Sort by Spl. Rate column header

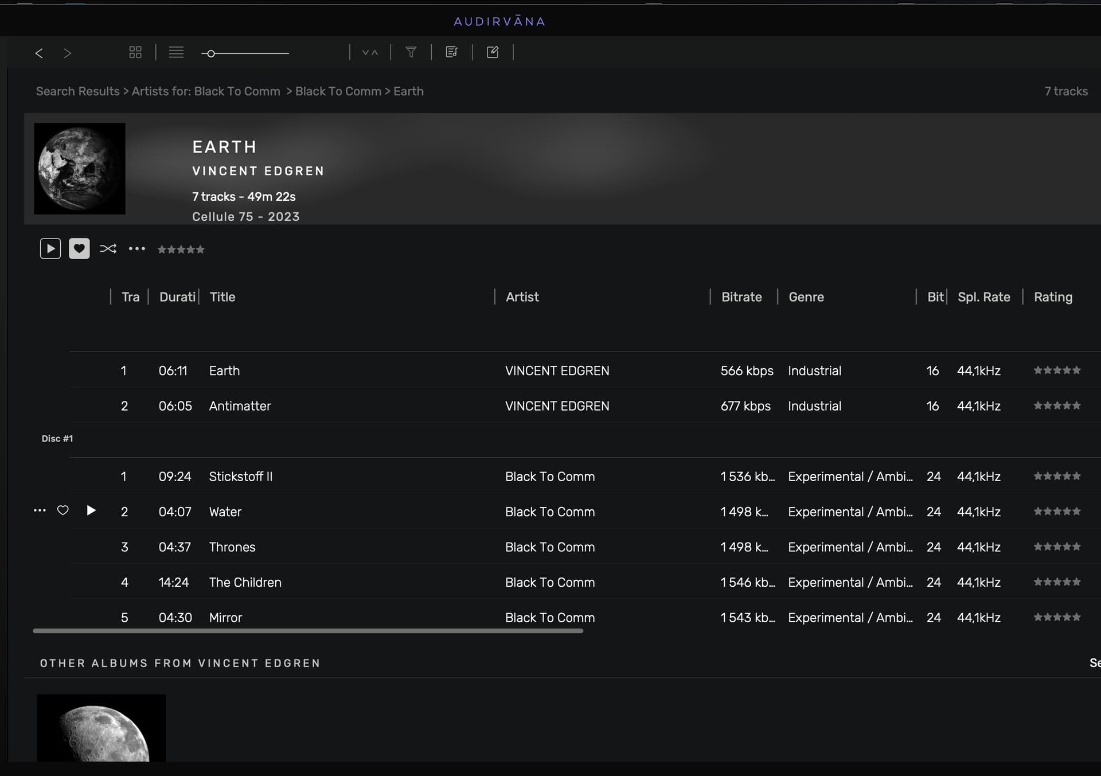pos(984,297)
